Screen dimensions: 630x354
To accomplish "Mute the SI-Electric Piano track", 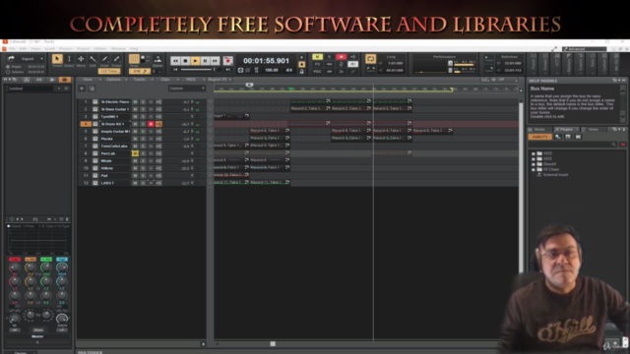I will pyautogui.click(x=135, y=102).
